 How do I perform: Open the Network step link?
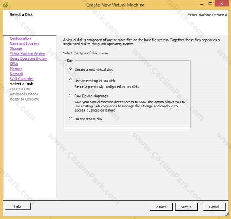pyautogui.click(x=16, y=74)
